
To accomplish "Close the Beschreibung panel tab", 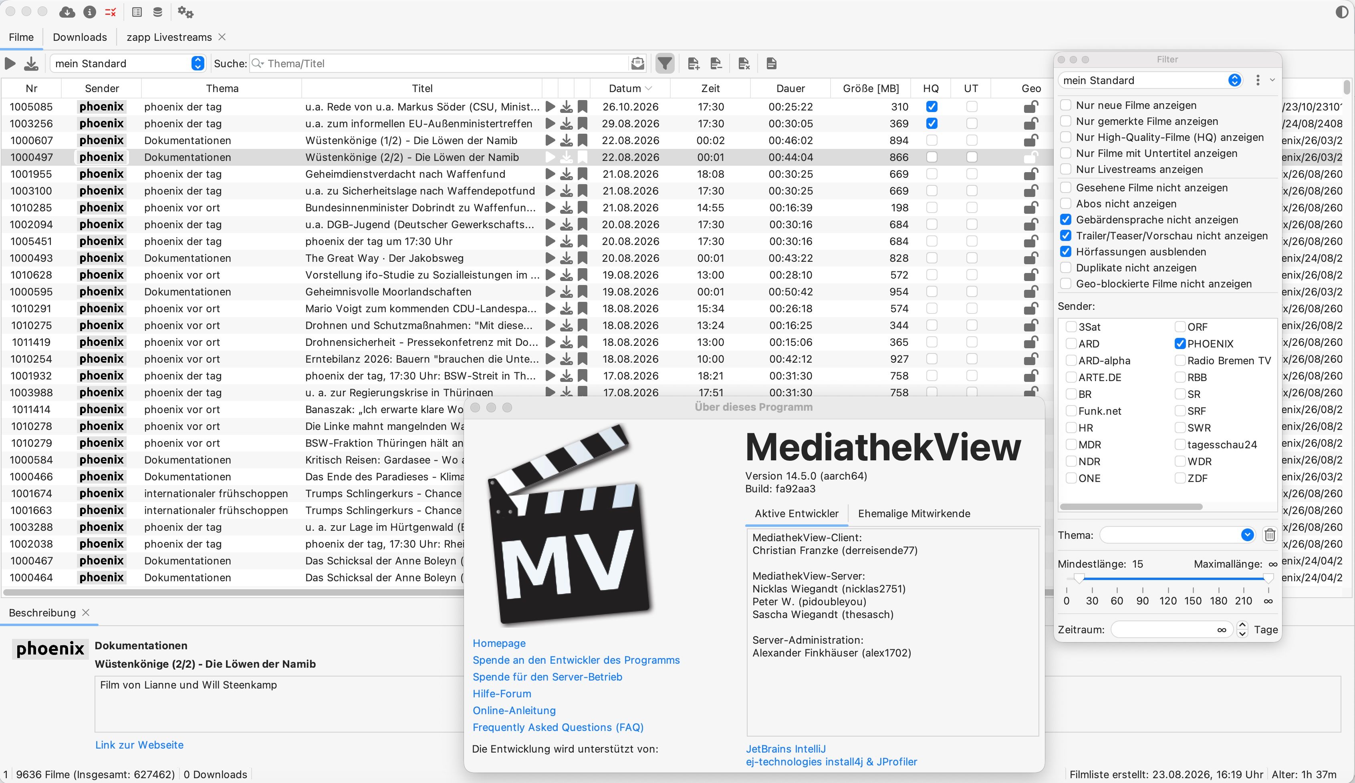I will [85, 612].
